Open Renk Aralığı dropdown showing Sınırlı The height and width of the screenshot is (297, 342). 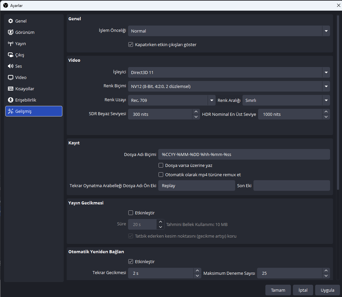(x=286, y=100)
